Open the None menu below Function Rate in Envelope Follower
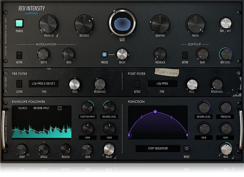 point(88,138)
